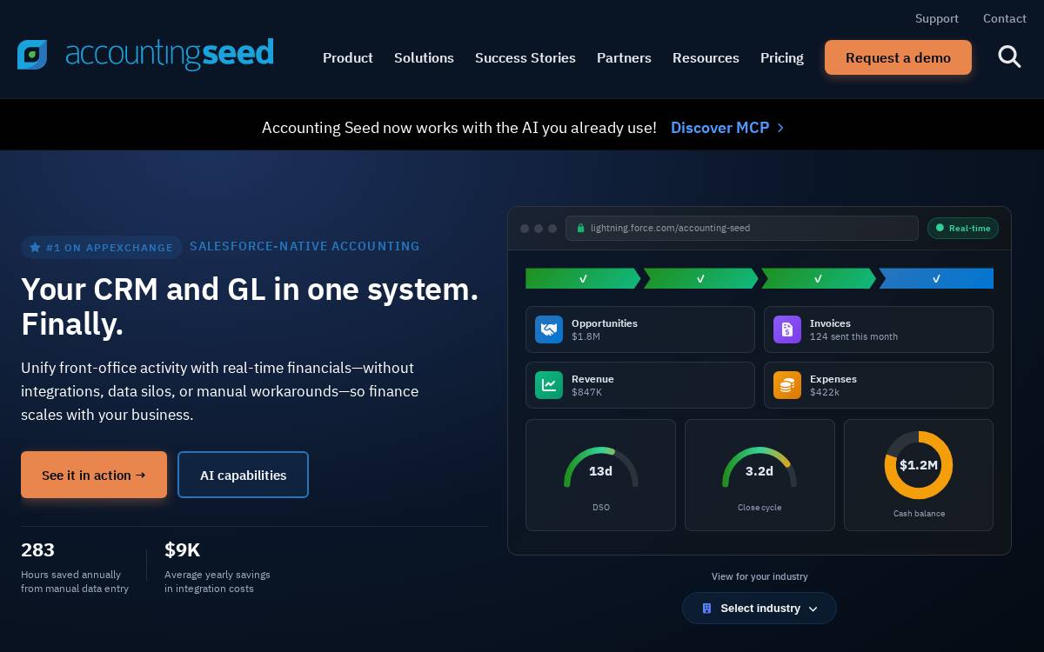Click the #1 ON APPEXCHANGE badge text

[110, 248]
